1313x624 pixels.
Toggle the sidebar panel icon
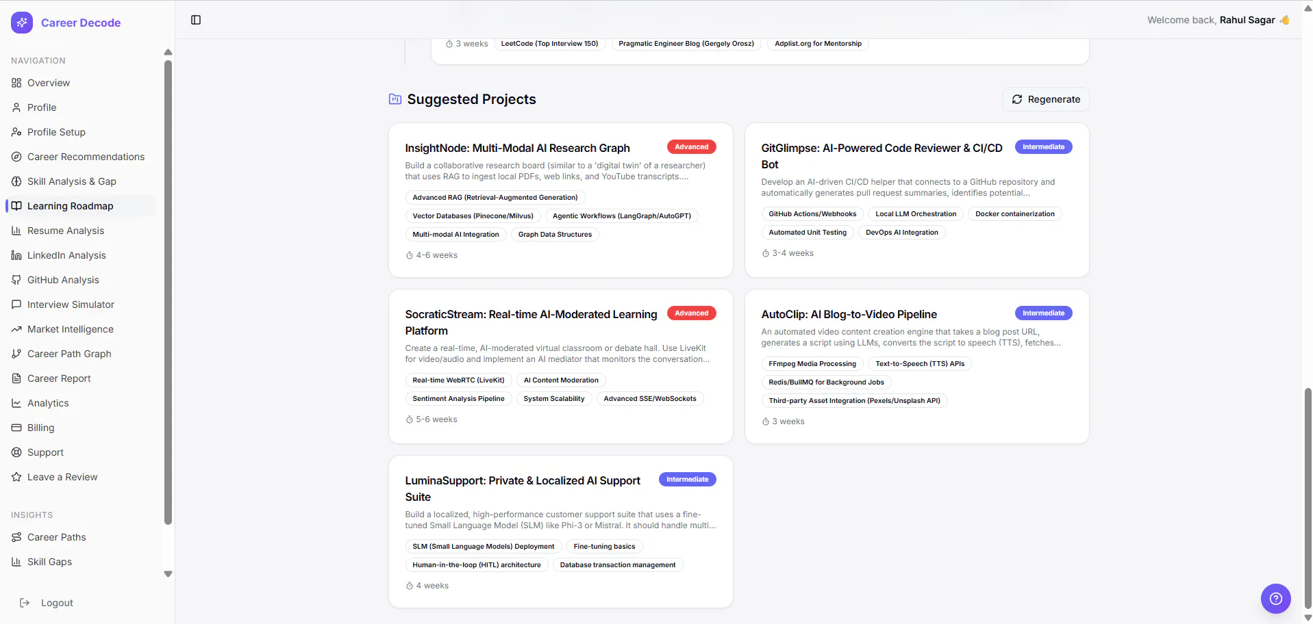tap(196, 20)
